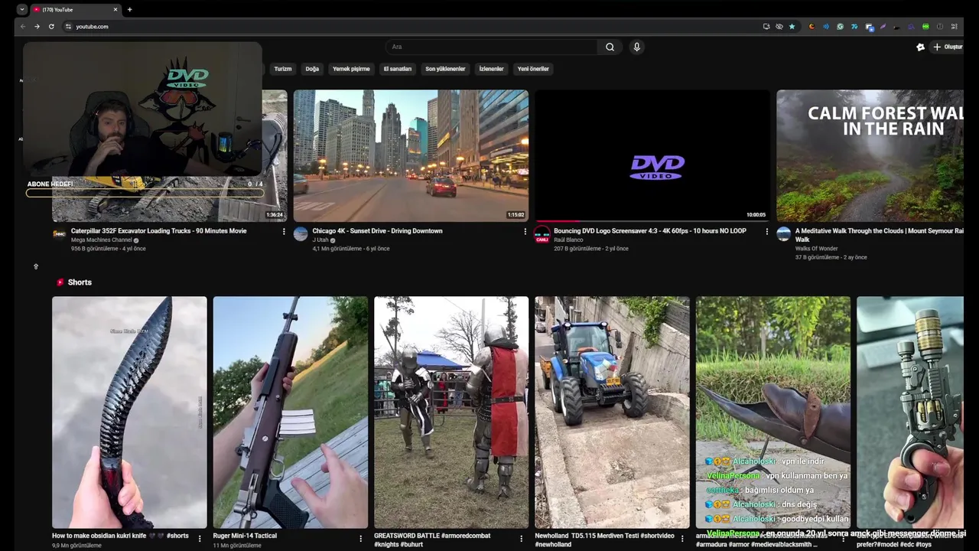Go back with the browser back arrow
The image size is (979, 551).
22,26
